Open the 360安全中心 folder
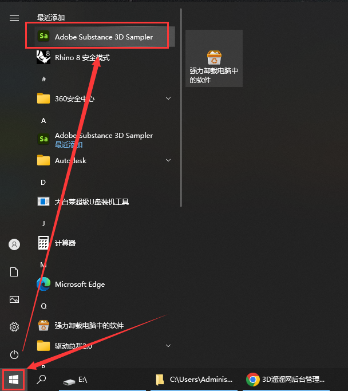This screenshot has width=348, height=391. (105, 98)
